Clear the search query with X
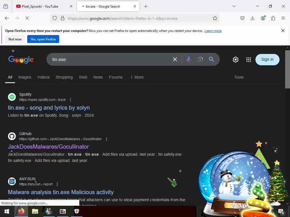The image size is (290, 217). 175,59
